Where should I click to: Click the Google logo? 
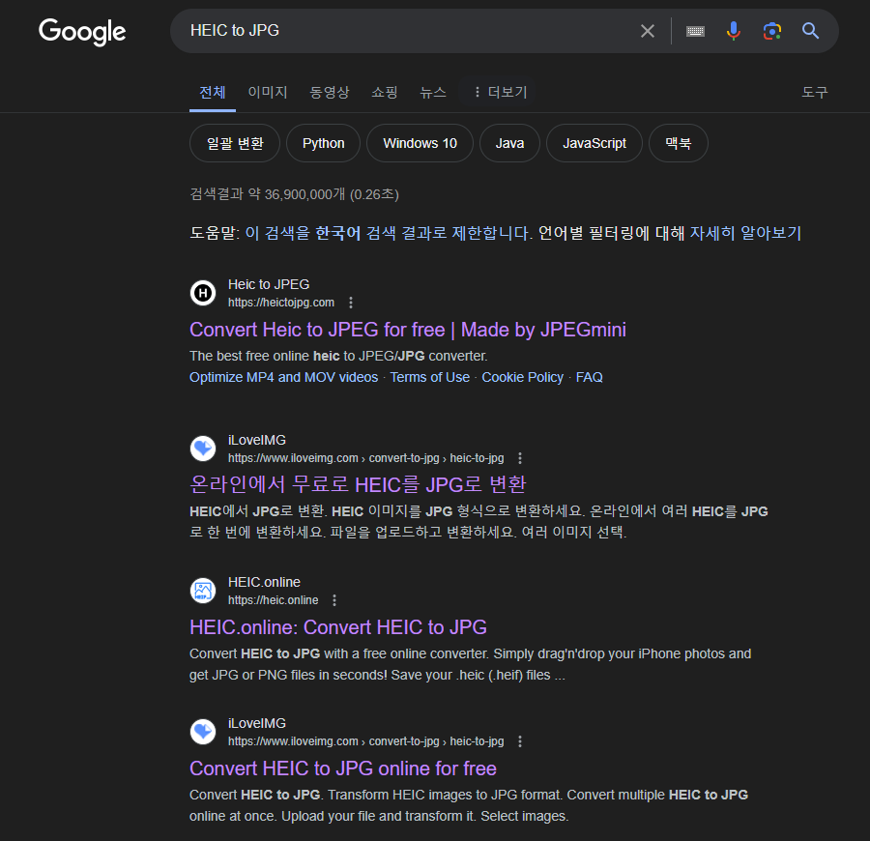(x=82, y=32)
